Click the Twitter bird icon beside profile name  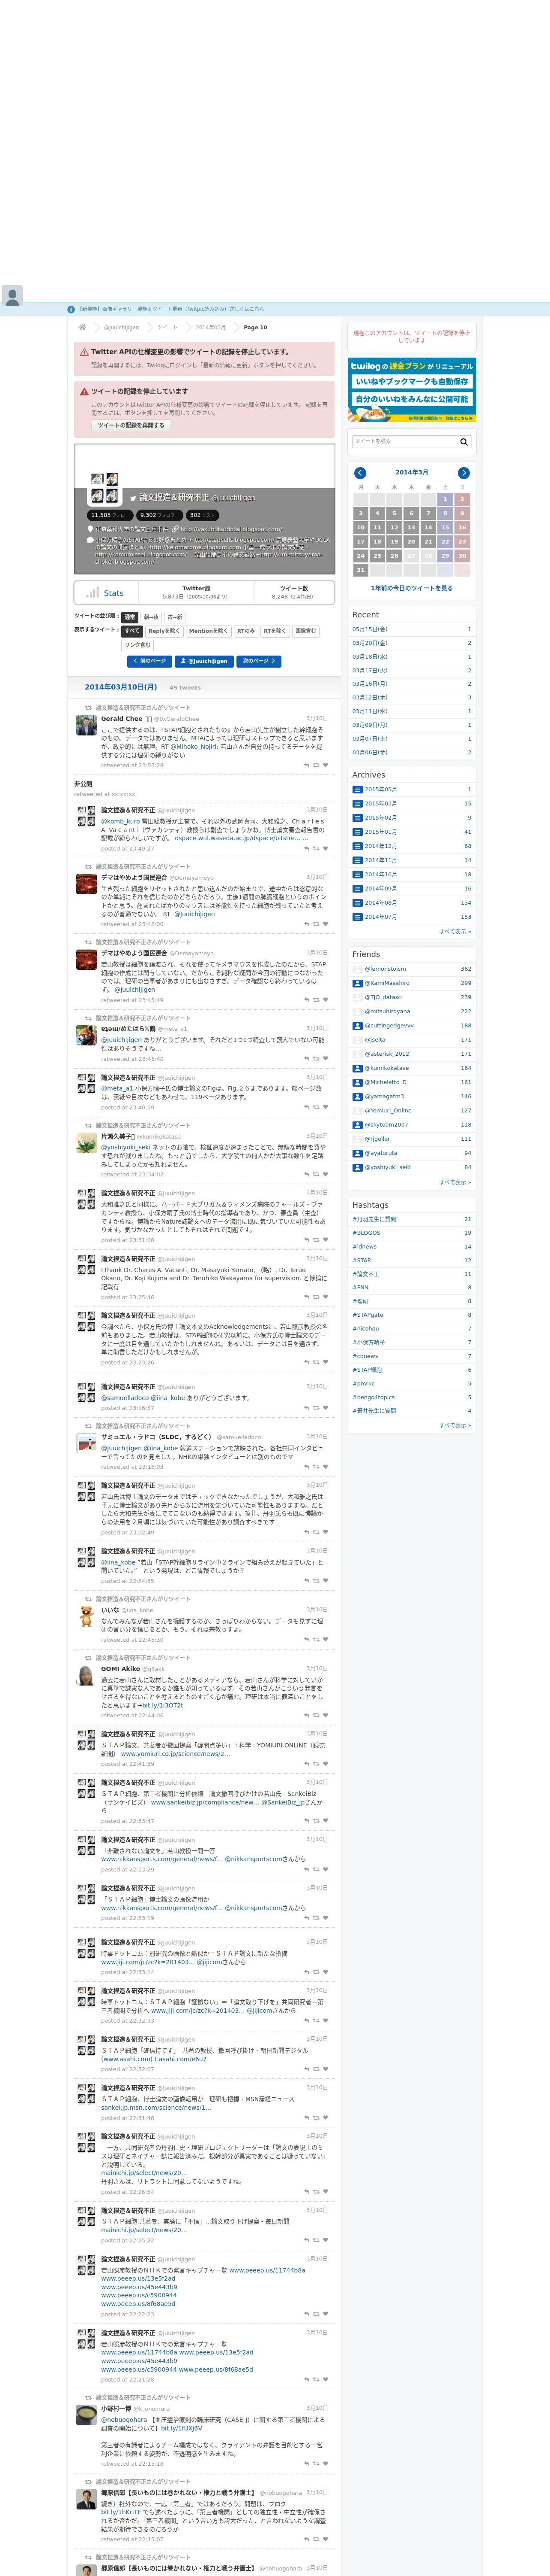point(133,497)
